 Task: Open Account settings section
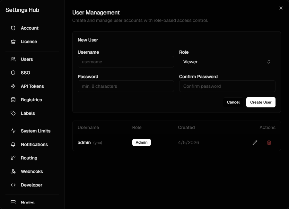[x=32, y=28]
